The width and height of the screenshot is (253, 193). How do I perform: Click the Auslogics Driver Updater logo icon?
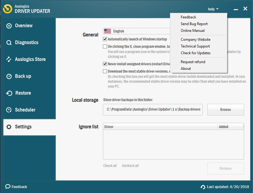pyautogui.click(x=8, y=9)
